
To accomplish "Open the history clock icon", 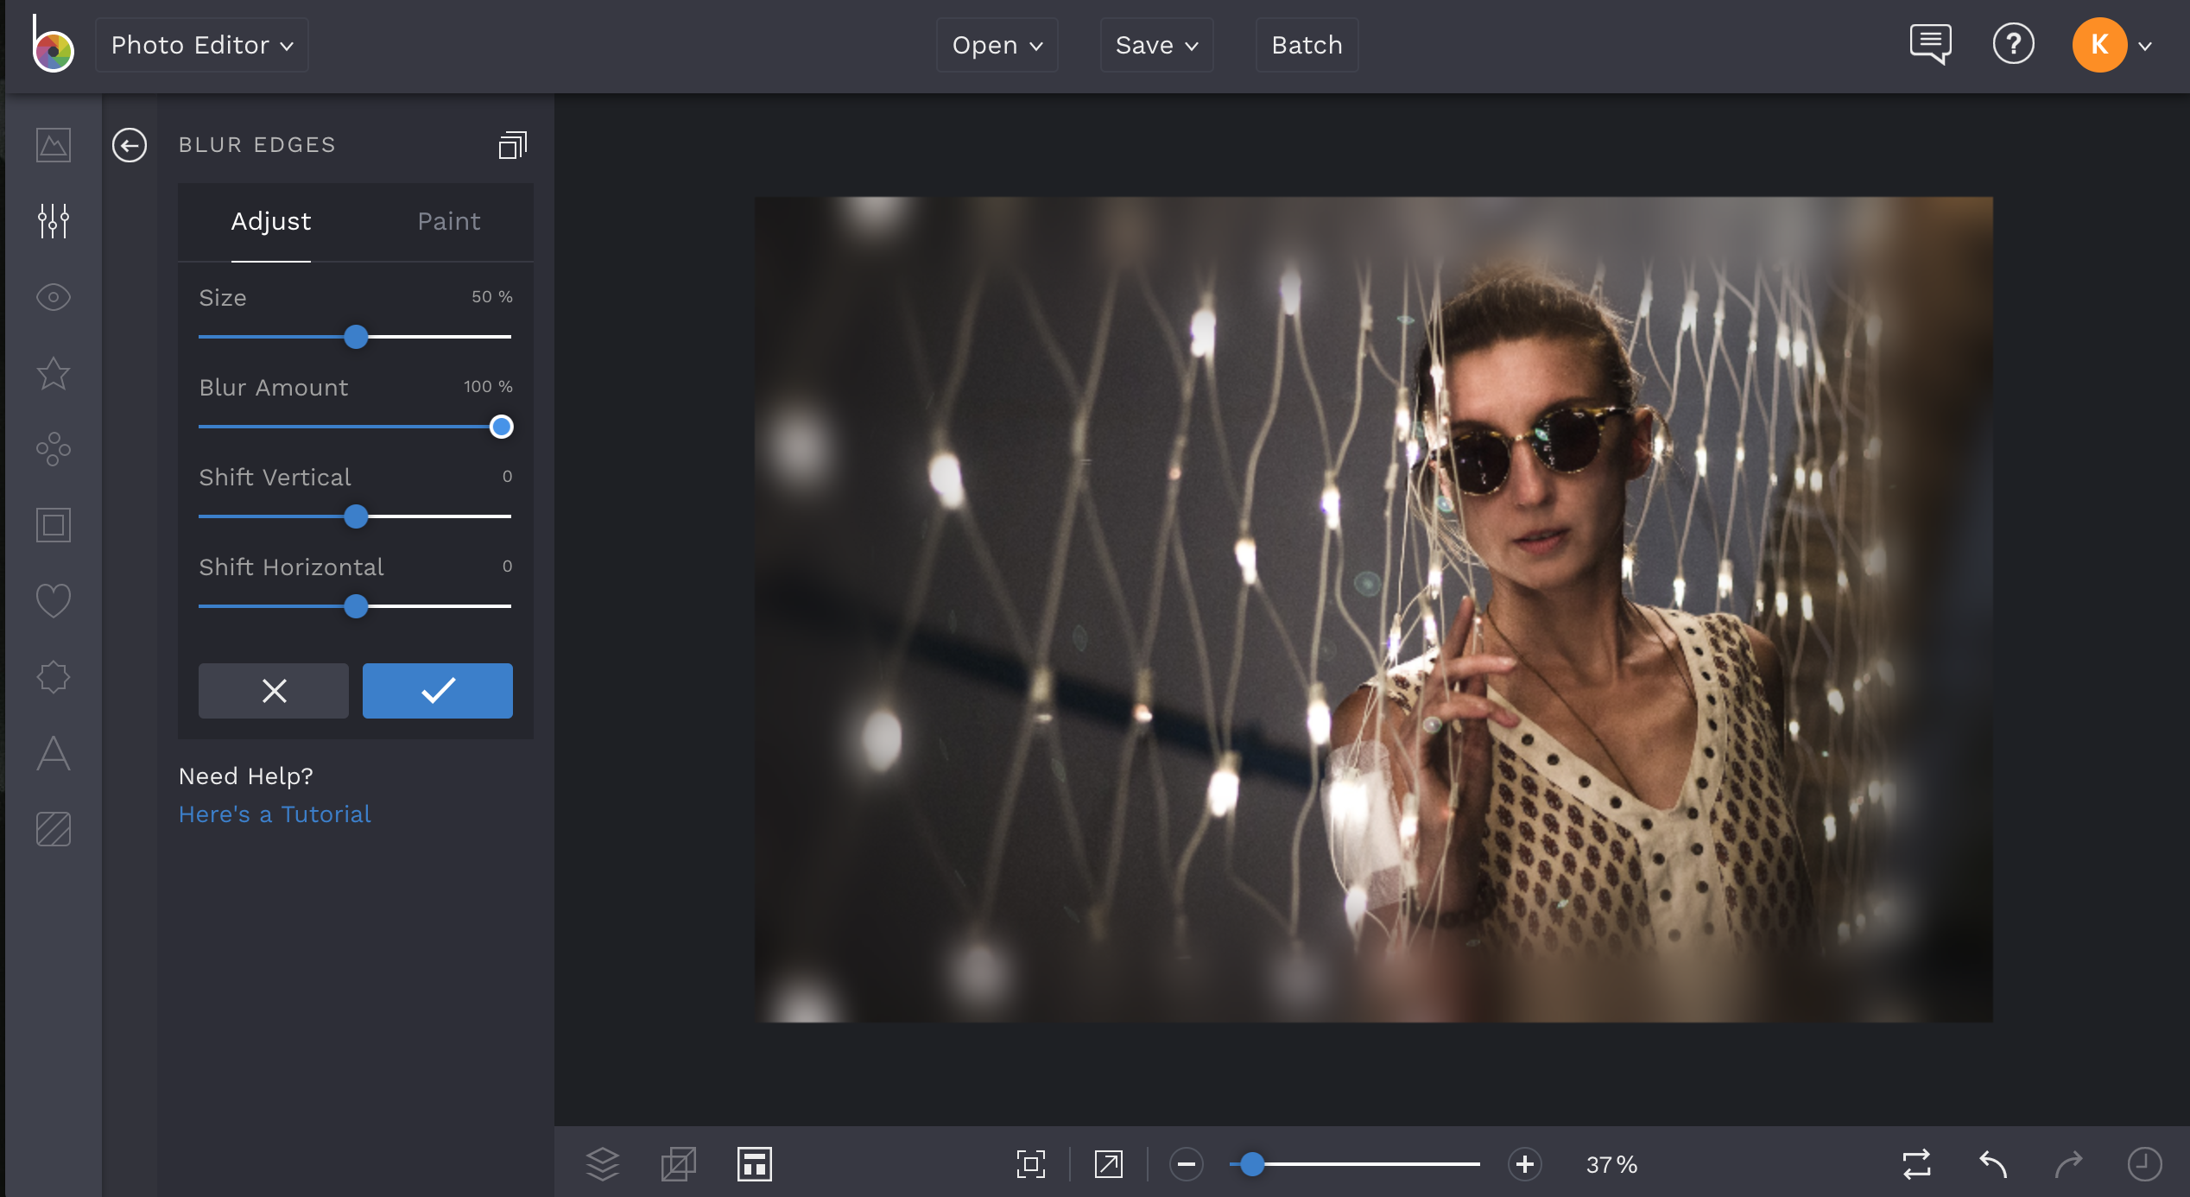I will pos(2144,1164).
